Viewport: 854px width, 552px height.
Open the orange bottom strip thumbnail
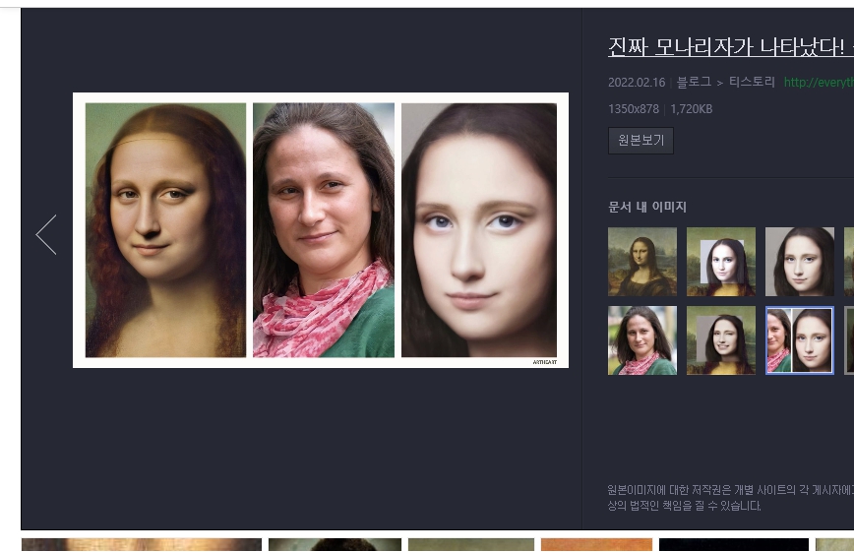coord(596,544)
